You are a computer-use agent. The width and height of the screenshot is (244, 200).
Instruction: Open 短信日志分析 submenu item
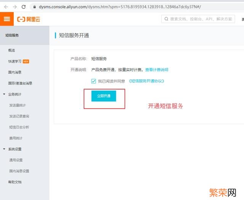(19, 127)
